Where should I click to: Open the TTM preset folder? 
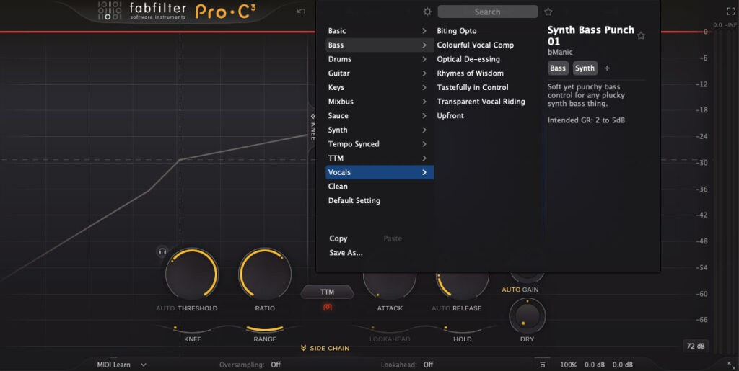(x=380, y=158)
